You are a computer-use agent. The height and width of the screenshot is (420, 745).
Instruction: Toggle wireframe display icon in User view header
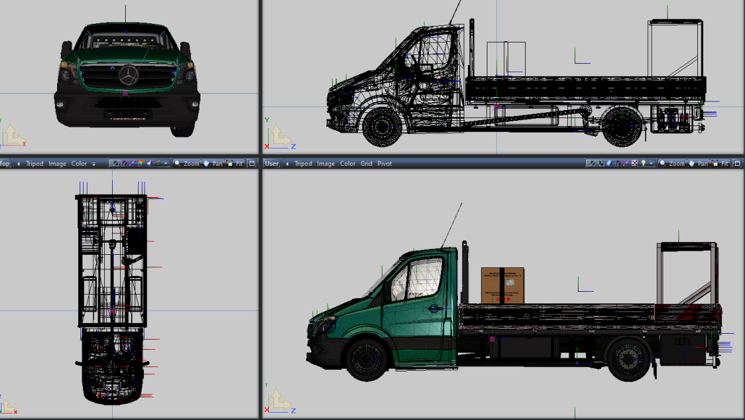tap(592, 163)
